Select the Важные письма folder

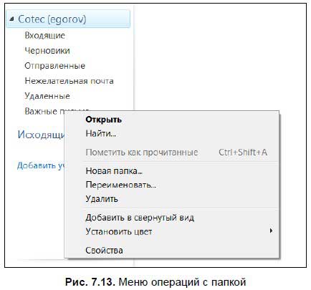(44, 111)
